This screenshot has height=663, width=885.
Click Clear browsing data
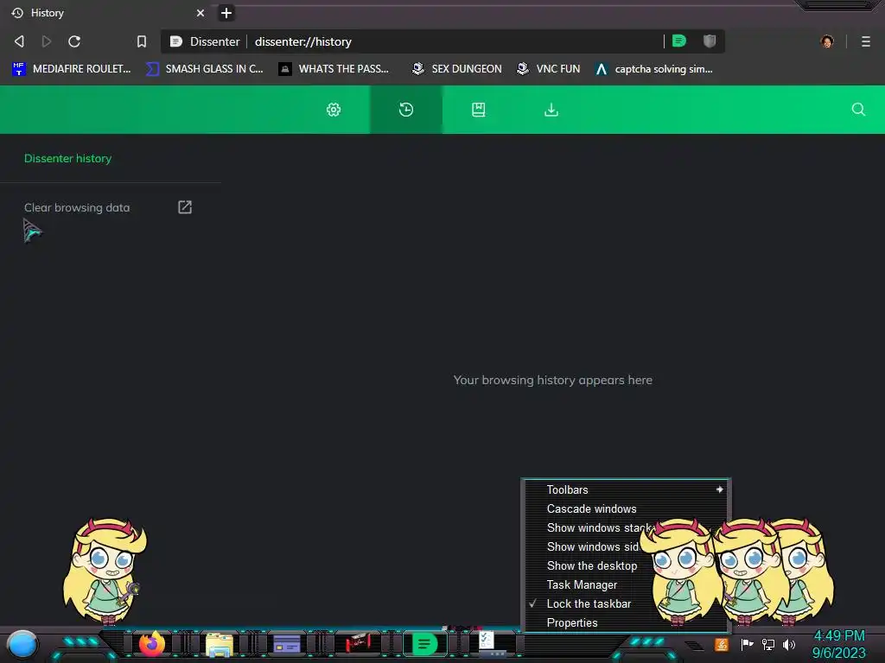point(77,207)
